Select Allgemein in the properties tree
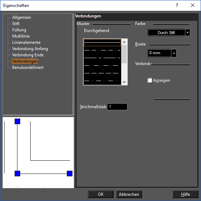 point(22,17)
